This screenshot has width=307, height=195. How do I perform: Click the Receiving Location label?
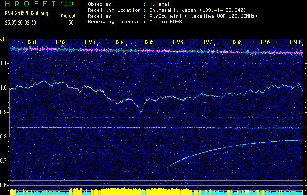[114, 10]
